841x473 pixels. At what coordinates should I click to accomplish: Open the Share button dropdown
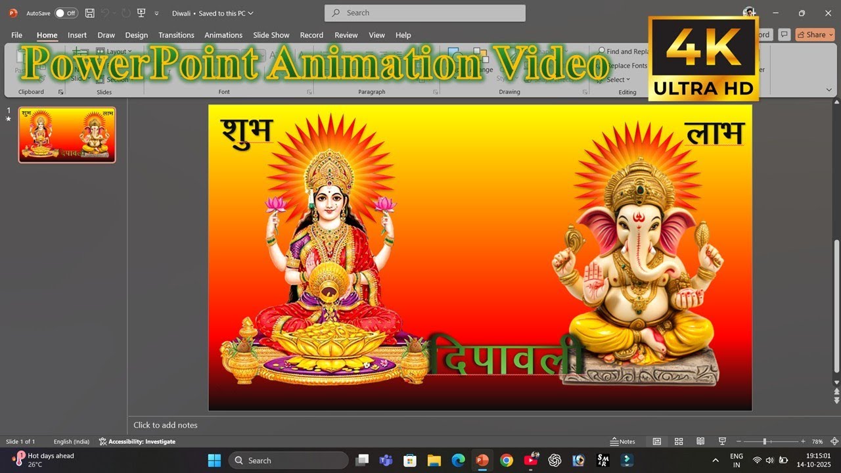pyautogui.click(x=814, y=35)
